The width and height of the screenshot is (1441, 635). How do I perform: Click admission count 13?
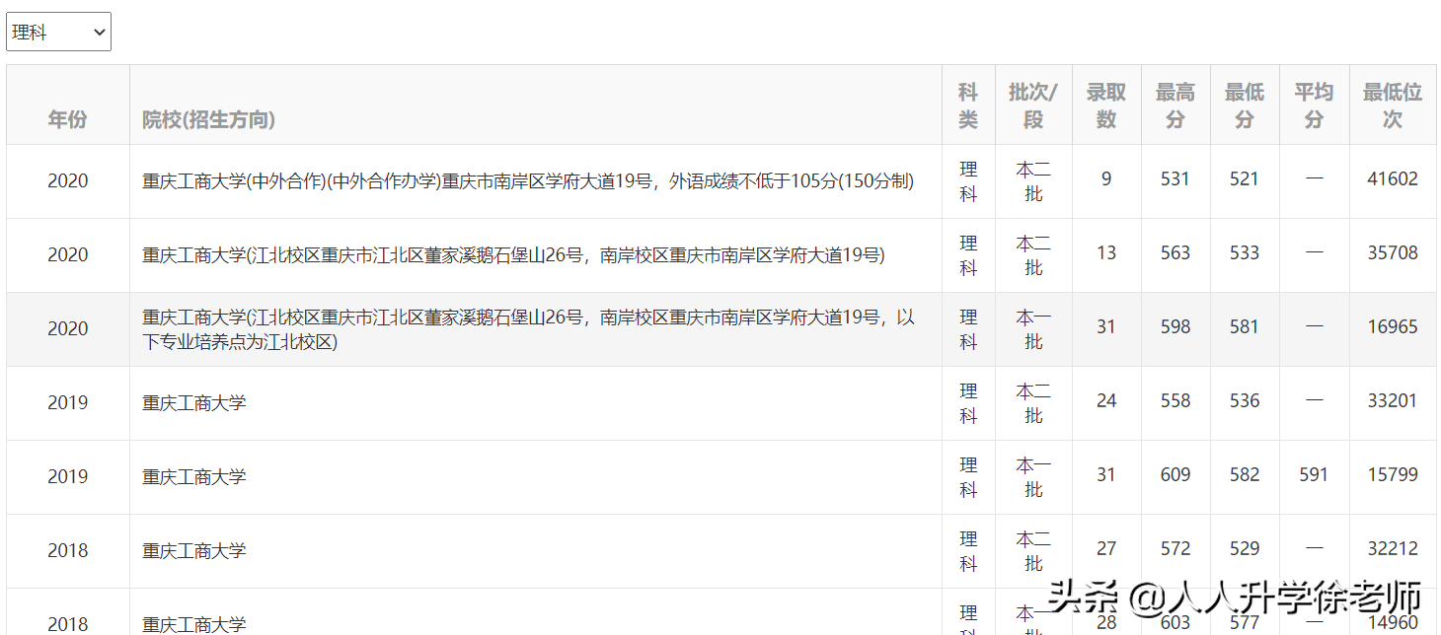tap(1106, 253)
